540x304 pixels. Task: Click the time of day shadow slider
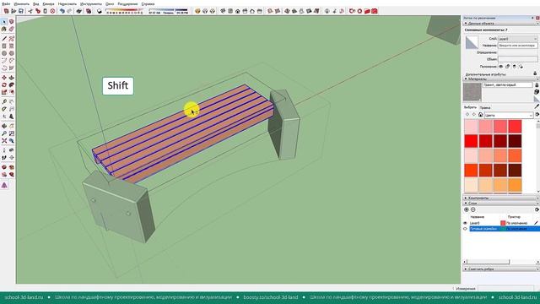168,10
